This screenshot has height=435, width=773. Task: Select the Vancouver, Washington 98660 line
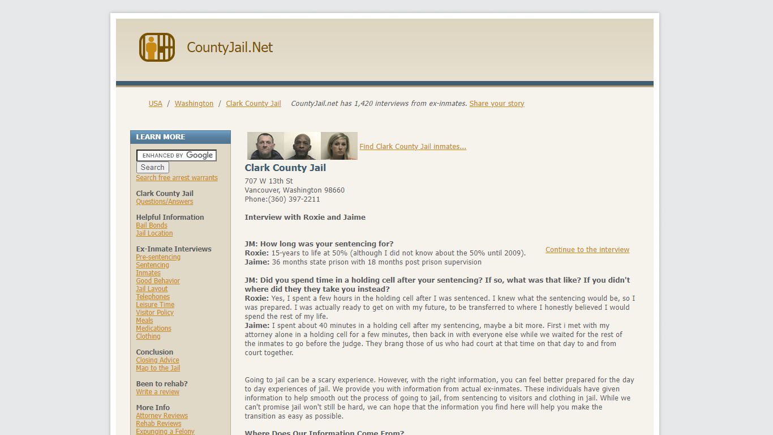(295, 190)
